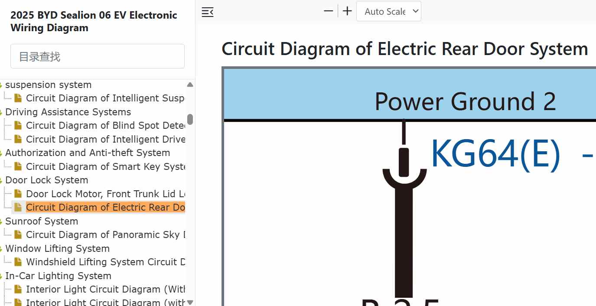
Task: Click the Circuit Diagram of Electric Rear Door System title
Action: pos(405,49)
